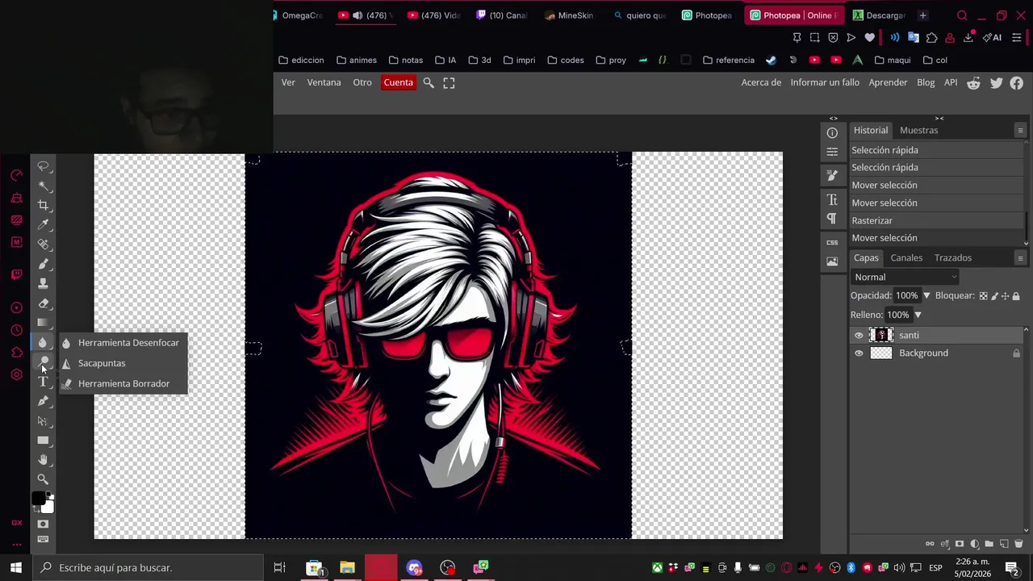1033x581 pixels.
Task: Open the Paragraph panel icon
Action: tap(832, 219)
